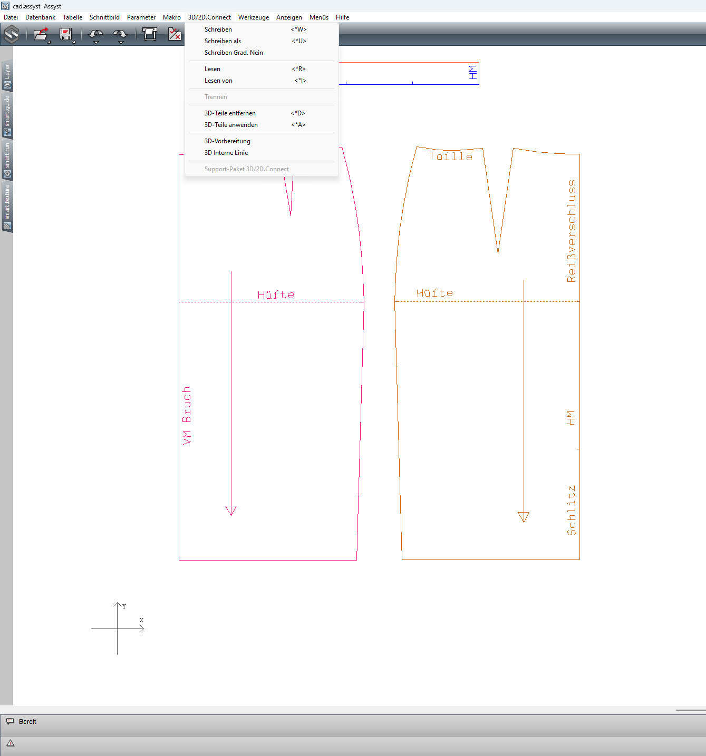
Task: Click the Assyst logo icon in toolbar
Action: 12,35
